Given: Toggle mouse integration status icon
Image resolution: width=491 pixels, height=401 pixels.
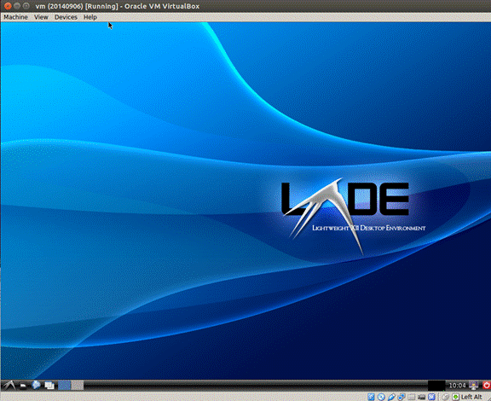Looking at the screenshot, I should (x=445, y=397).
